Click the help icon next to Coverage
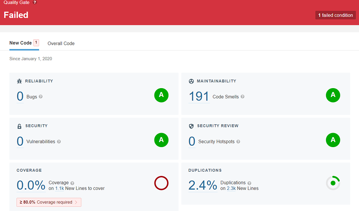Image resolution: width=359 pixels, height=211 pixels. (x=72, y=183)
